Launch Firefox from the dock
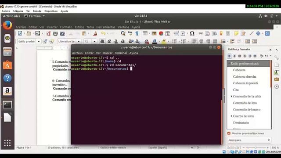 [7, 25]
